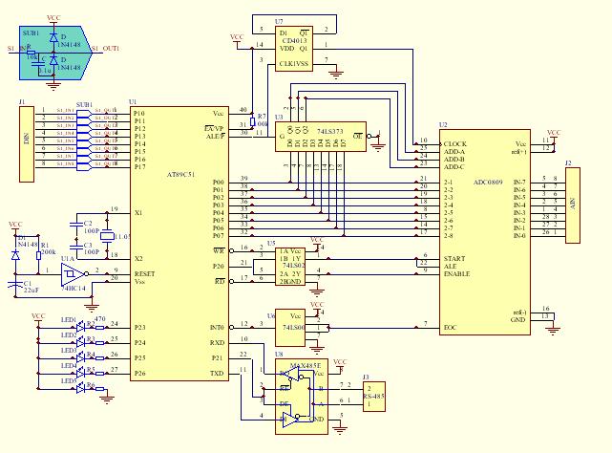Image resolution: width=612 pixels, height=453 pixels.
Task: Click the LED4 diode symbol
Action: tap(81, 374)
